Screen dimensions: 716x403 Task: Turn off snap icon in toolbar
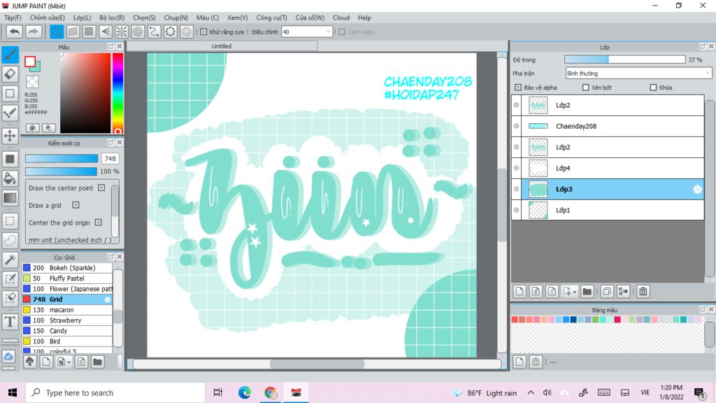coord(57,32)
